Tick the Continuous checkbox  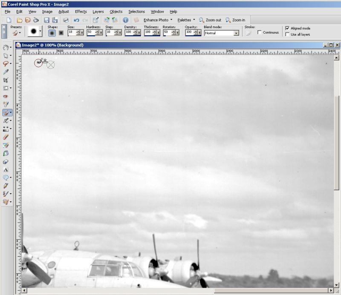260,32
